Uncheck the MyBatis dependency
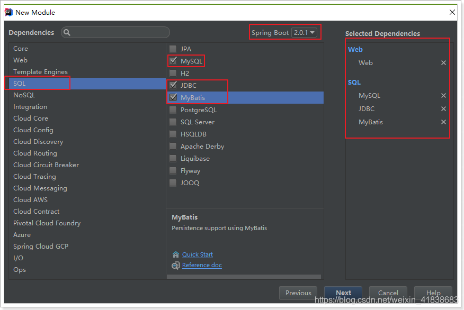The width and height of the screenshot is (464, 310). click(x=173, y=97)
